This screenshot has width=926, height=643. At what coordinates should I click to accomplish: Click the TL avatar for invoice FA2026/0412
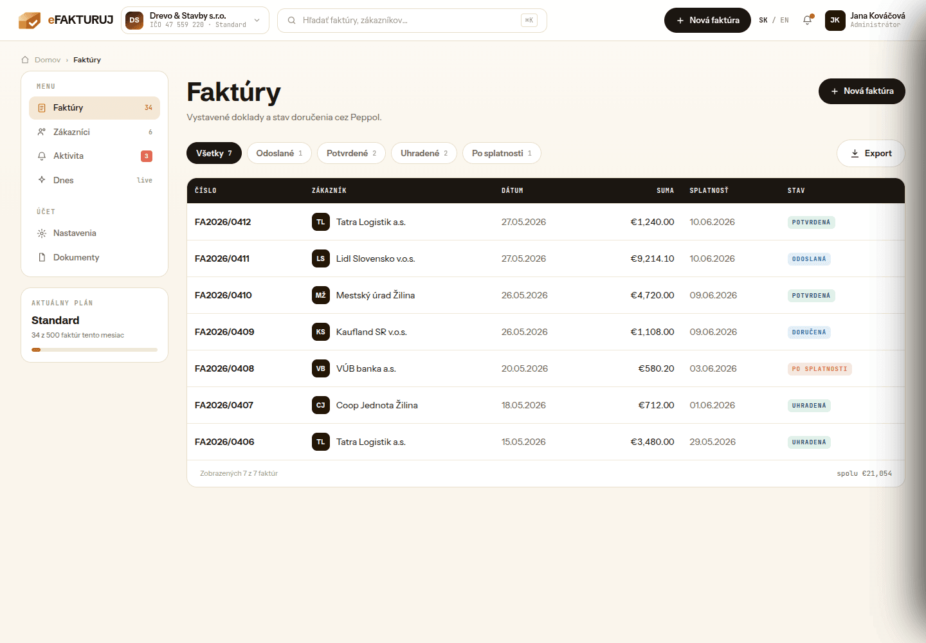[321, 222]
